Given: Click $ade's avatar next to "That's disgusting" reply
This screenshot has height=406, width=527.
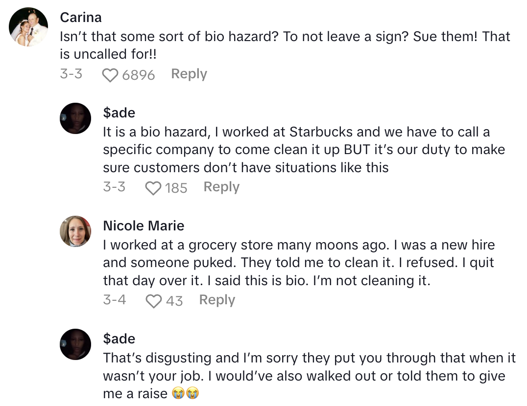Looking at the screenshot, I should coord(75,344).
